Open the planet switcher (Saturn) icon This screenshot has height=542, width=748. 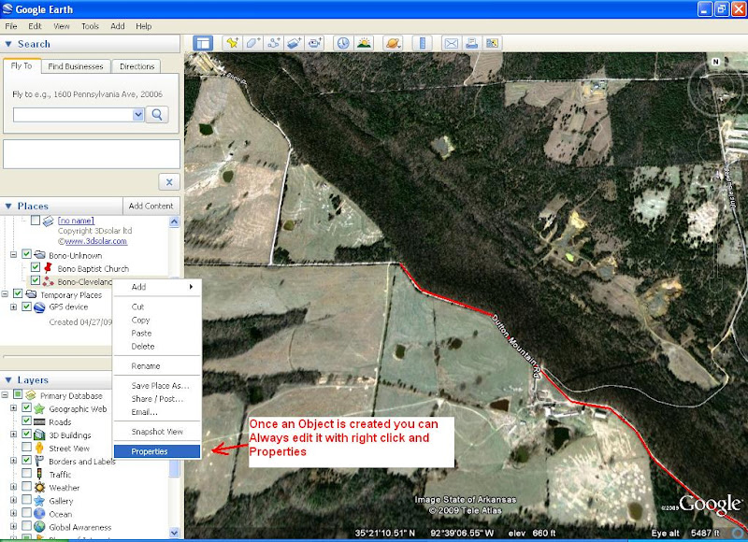tap(393, 43)
